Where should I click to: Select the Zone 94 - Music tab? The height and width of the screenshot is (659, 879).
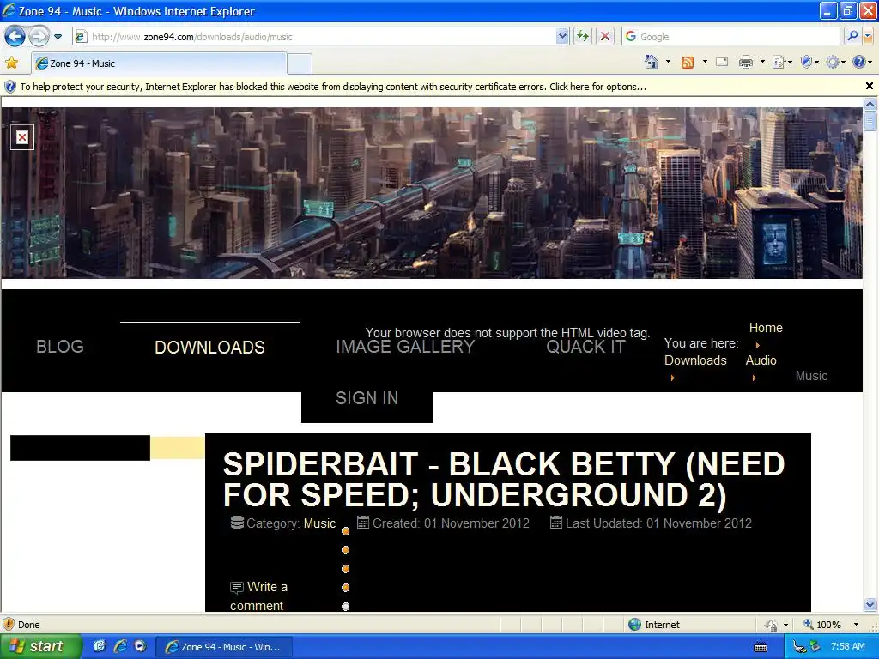[x=159, y=63]
